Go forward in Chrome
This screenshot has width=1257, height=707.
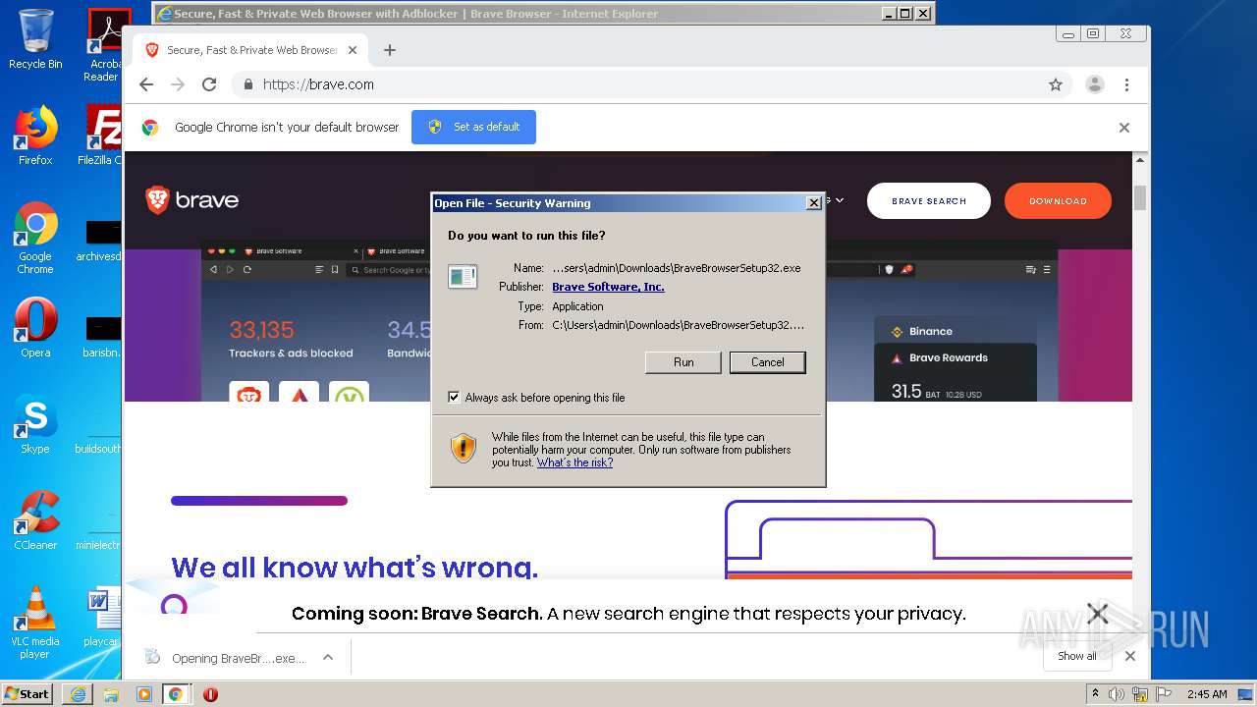(178, 84)
